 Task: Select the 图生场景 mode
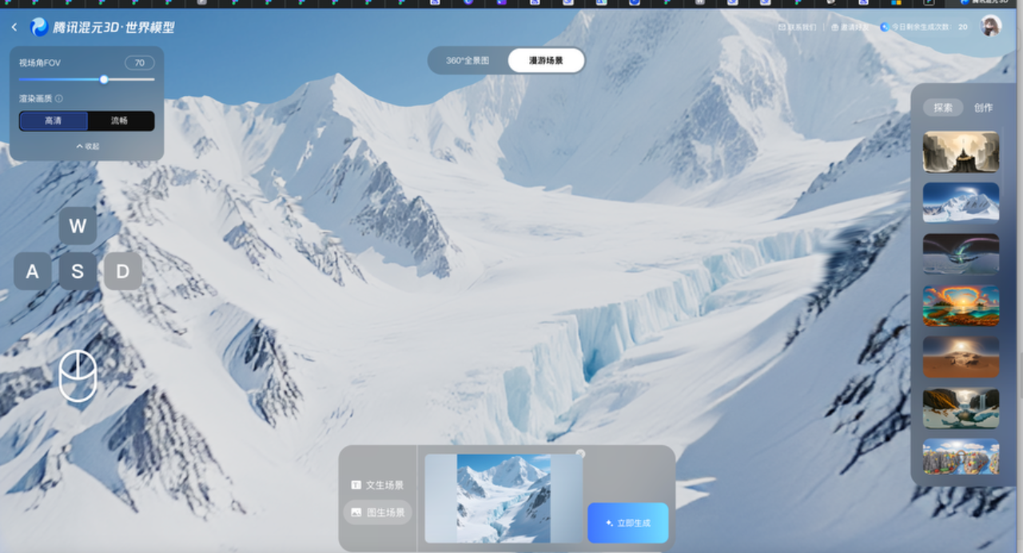coord(377,512)
